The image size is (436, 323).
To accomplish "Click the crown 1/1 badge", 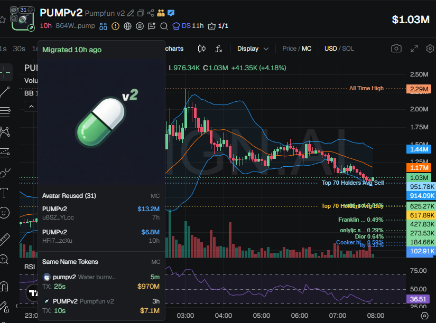I will coord(218,26).
